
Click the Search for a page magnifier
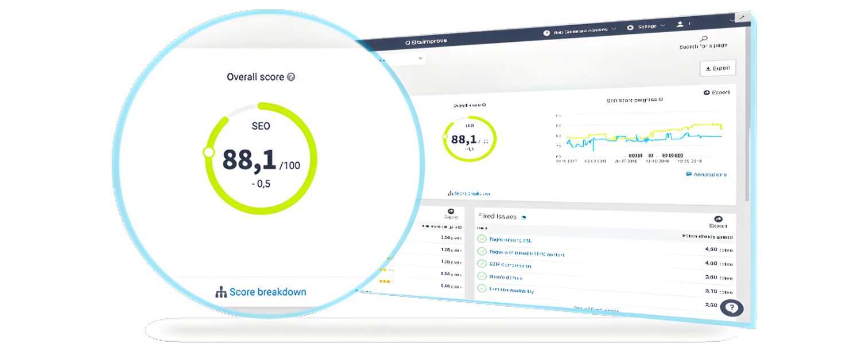click(x=704, y=38)
